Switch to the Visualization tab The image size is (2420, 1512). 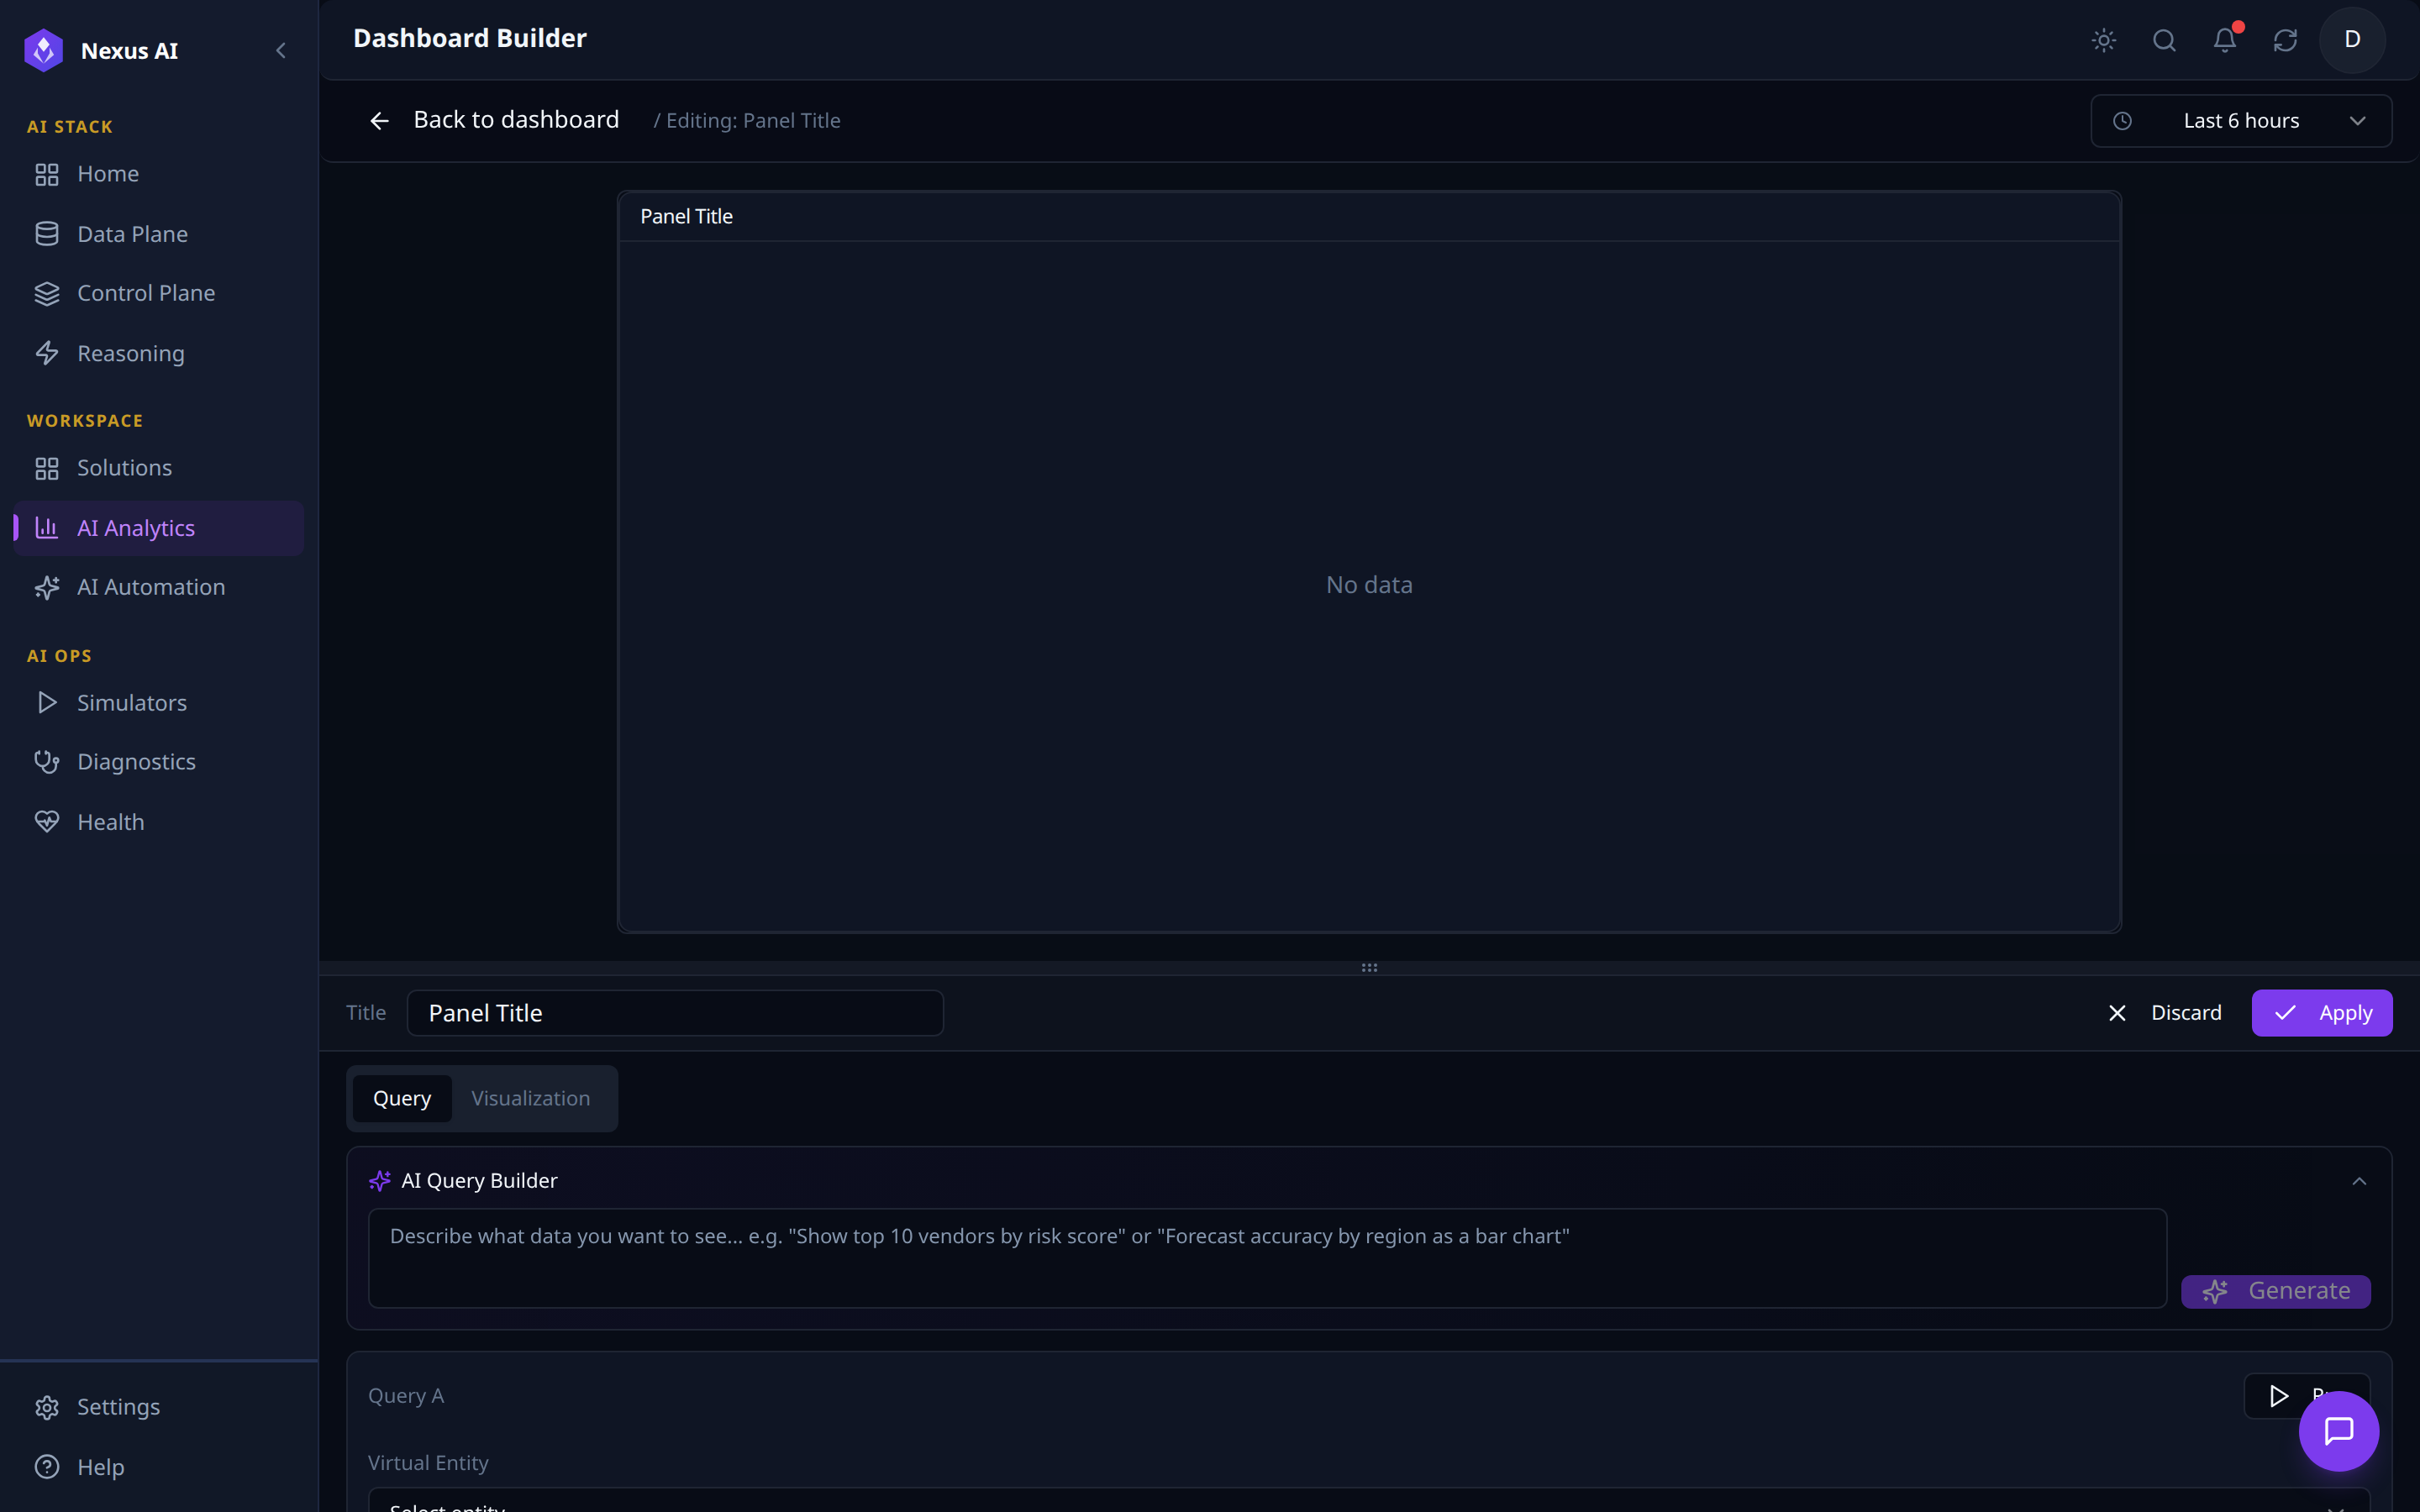point(531,1098)
